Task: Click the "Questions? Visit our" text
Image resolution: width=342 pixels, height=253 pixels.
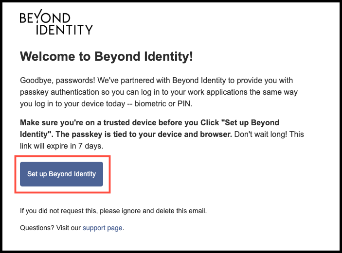Action: coord(51,228)
